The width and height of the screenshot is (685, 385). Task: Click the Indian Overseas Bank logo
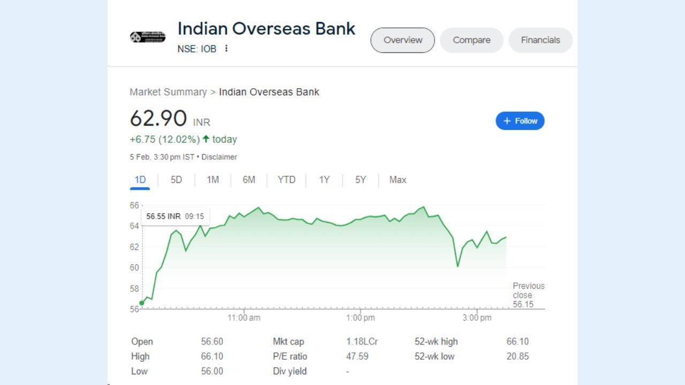click(148, 37)
